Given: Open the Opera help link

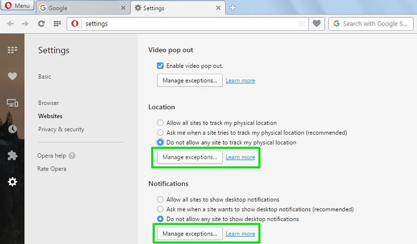Looking at the screenshot, I should pyautogui.click(x=52, y=156).
